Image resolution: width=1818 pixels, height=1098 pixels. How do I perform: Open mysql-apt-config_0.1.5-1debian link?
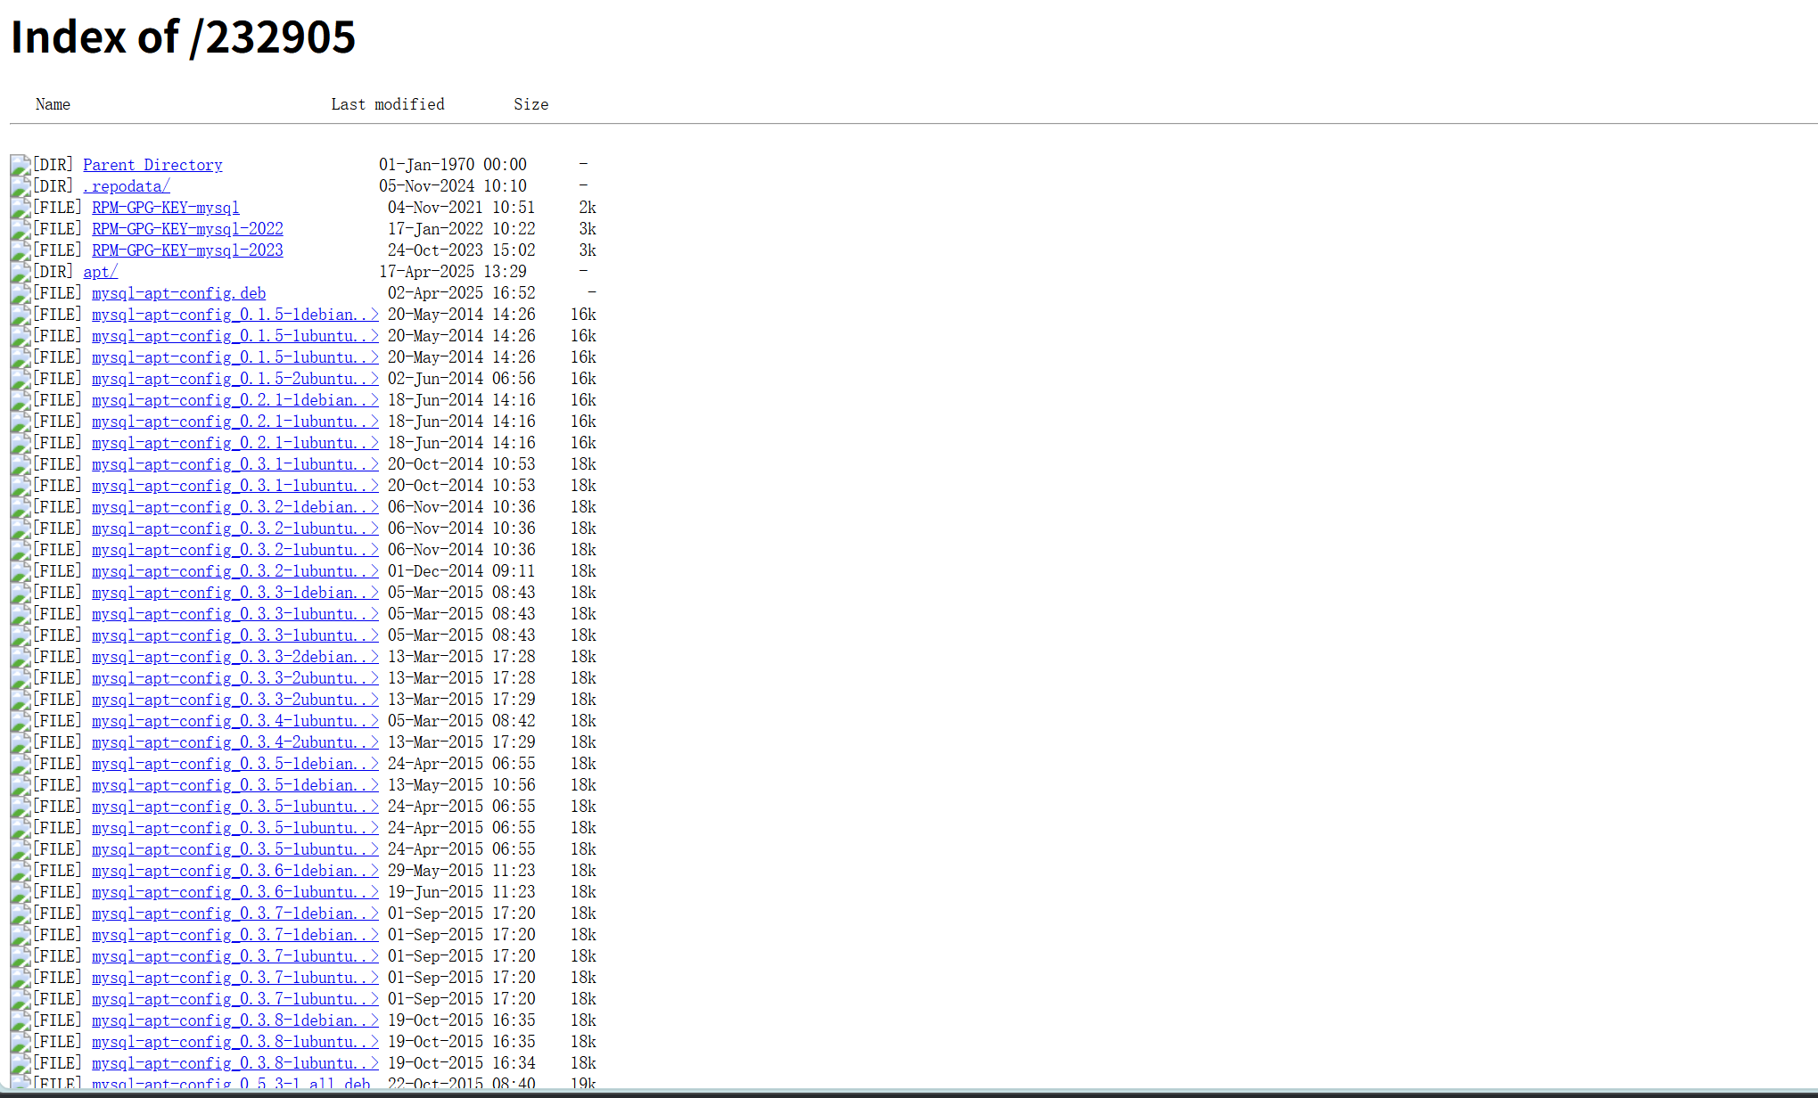(x=235, y=315)
